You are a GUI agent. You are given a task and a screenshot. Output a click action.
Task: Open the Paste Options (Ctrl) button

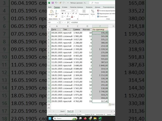point(112,104)
